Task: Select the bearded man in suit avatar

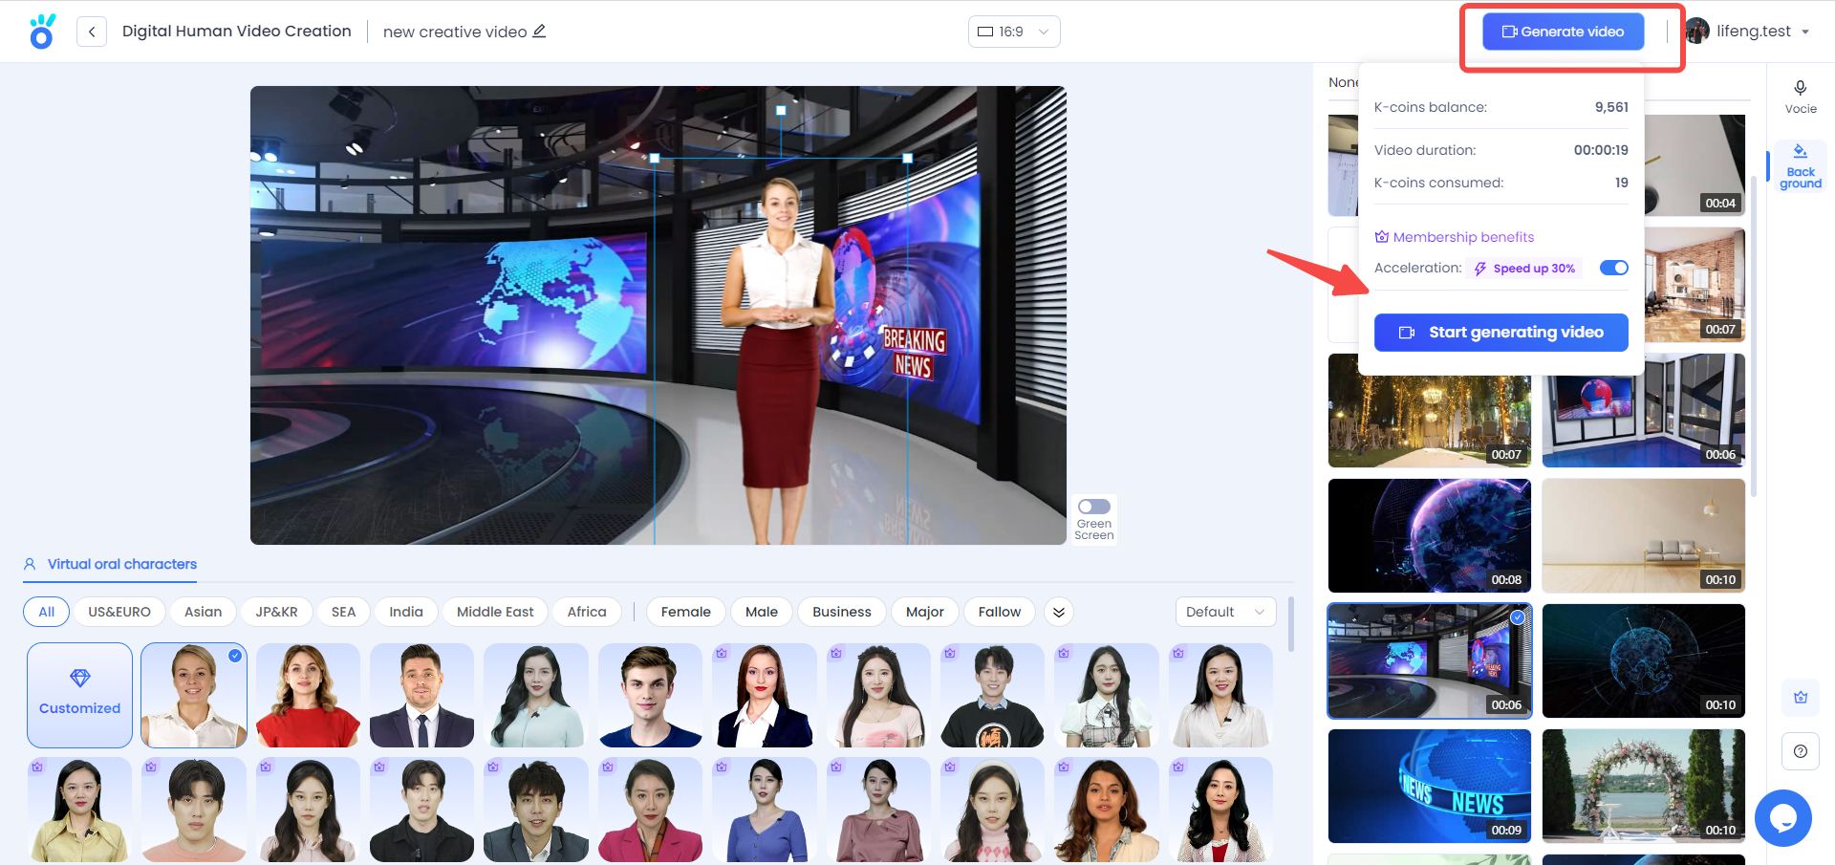Action: pyautogui.click(x=421, y=695)
